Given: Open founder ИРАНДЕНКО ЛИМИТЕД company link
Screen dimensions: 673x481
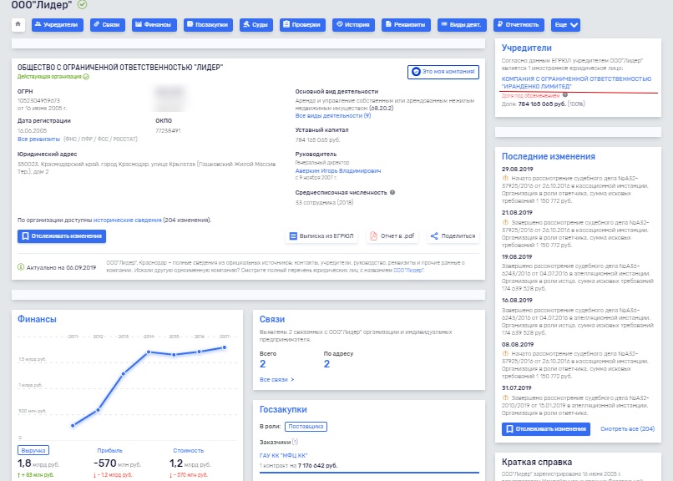Looking at the screenshot, I should point(576,83).
